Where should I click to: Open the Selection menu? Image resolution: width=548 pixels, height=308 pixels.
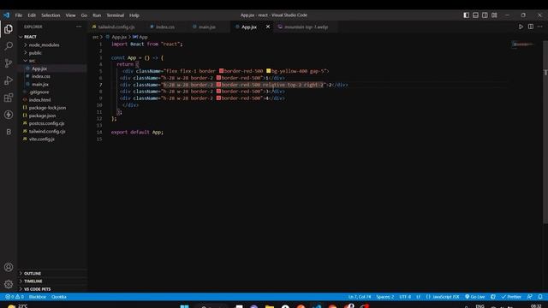click(x=51, y=15)
